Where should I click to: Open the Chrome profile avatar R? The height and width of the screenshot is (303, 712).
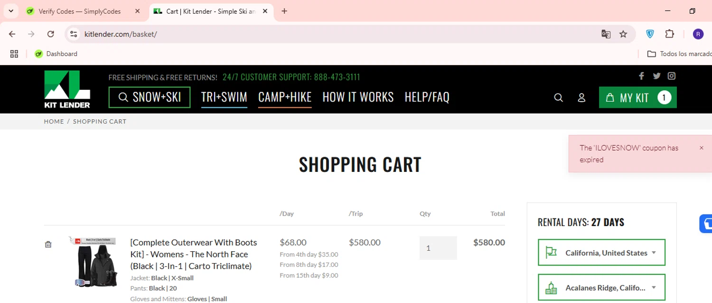(698, 34)
